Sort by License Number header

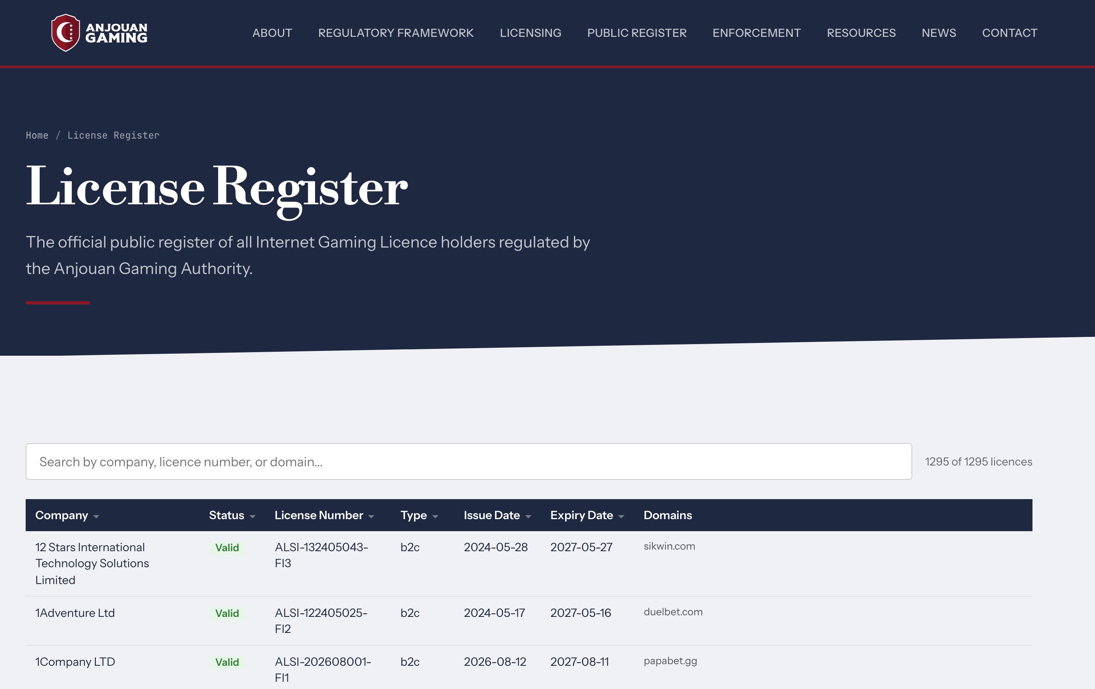(x=324, y=515)
